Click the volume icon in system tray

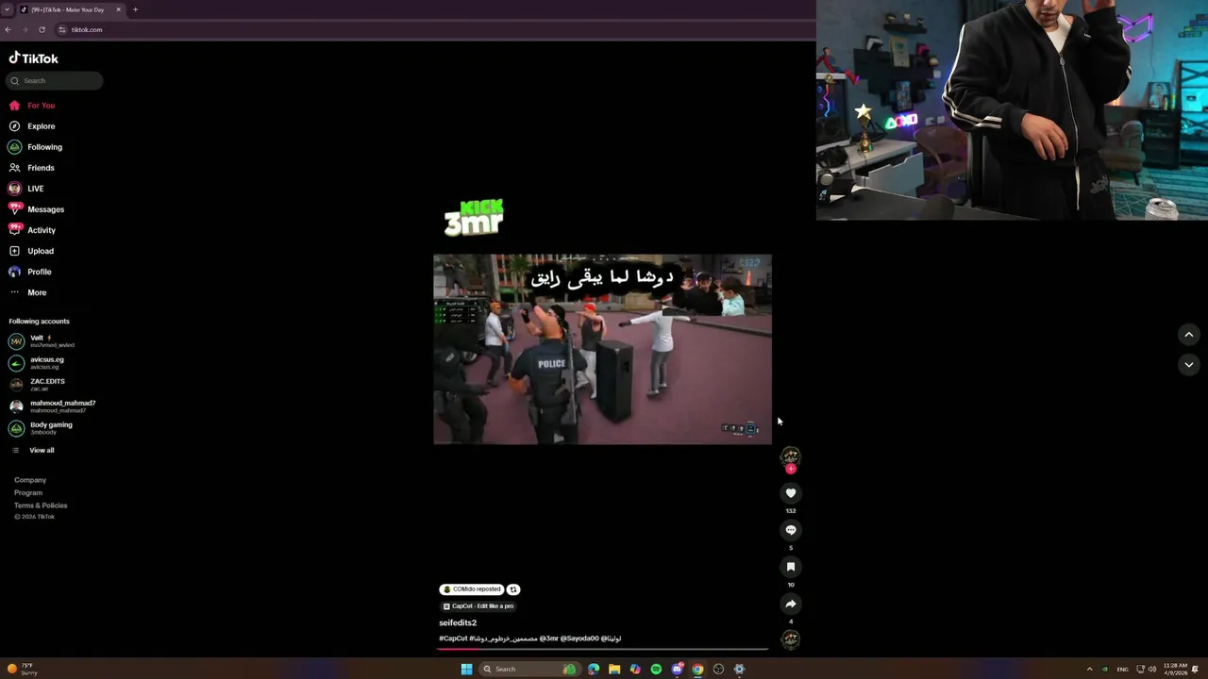point(1152,670)
